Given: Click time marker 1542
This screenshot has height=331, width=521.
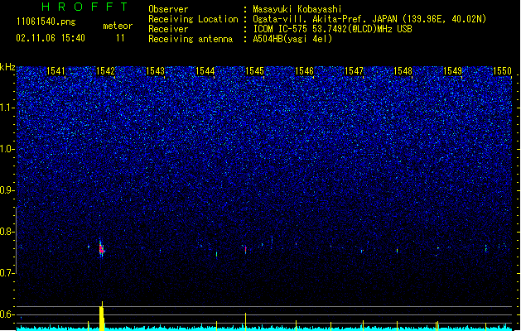Looking at the screenshot, I should [x=105, y=71].
